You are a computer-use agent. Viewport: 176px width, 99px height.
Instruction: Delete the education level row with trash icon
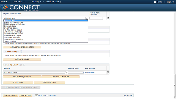(x=108, y=18)
